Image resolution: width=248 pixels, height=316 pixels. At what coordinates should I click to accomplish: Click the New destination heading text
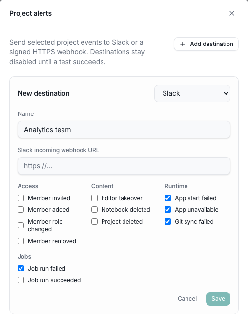[43, 93]
